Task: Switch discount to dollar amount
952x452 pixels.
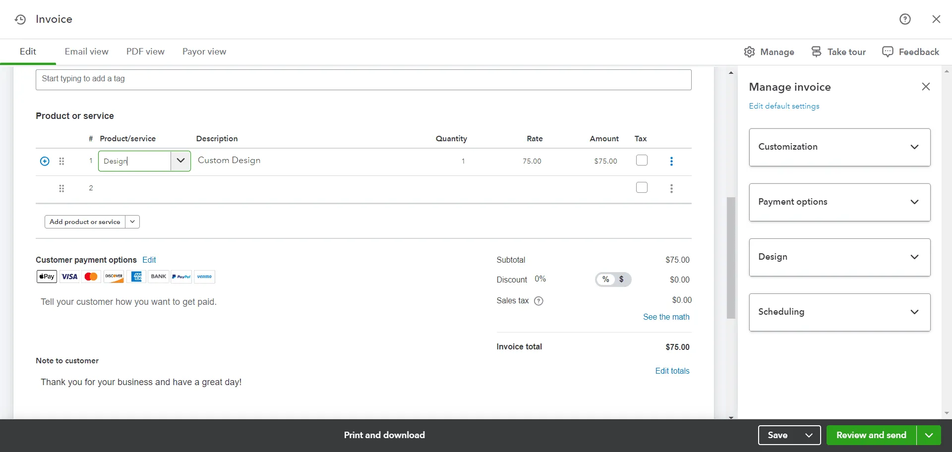Action: click(x=622, y=280)
